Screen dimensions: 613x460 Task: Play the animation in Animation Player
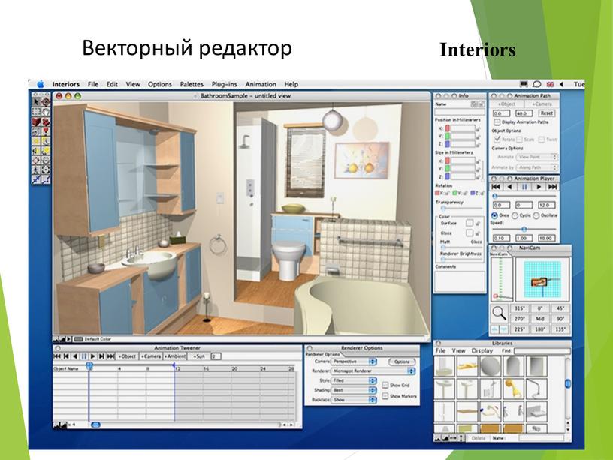[x=539, y=187]
